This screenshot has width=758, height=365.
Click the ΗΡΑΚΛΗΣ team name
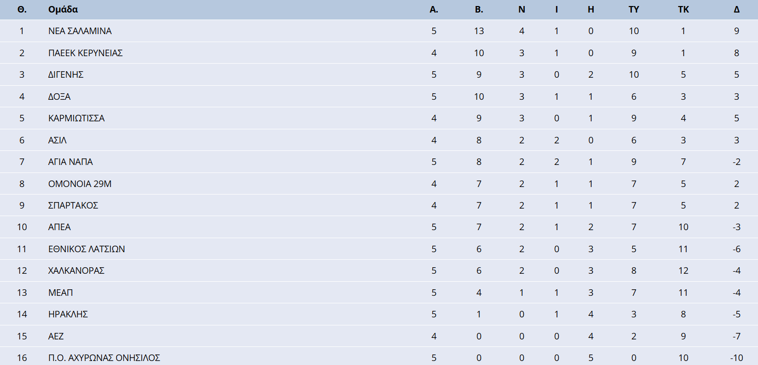coord(68,314)
